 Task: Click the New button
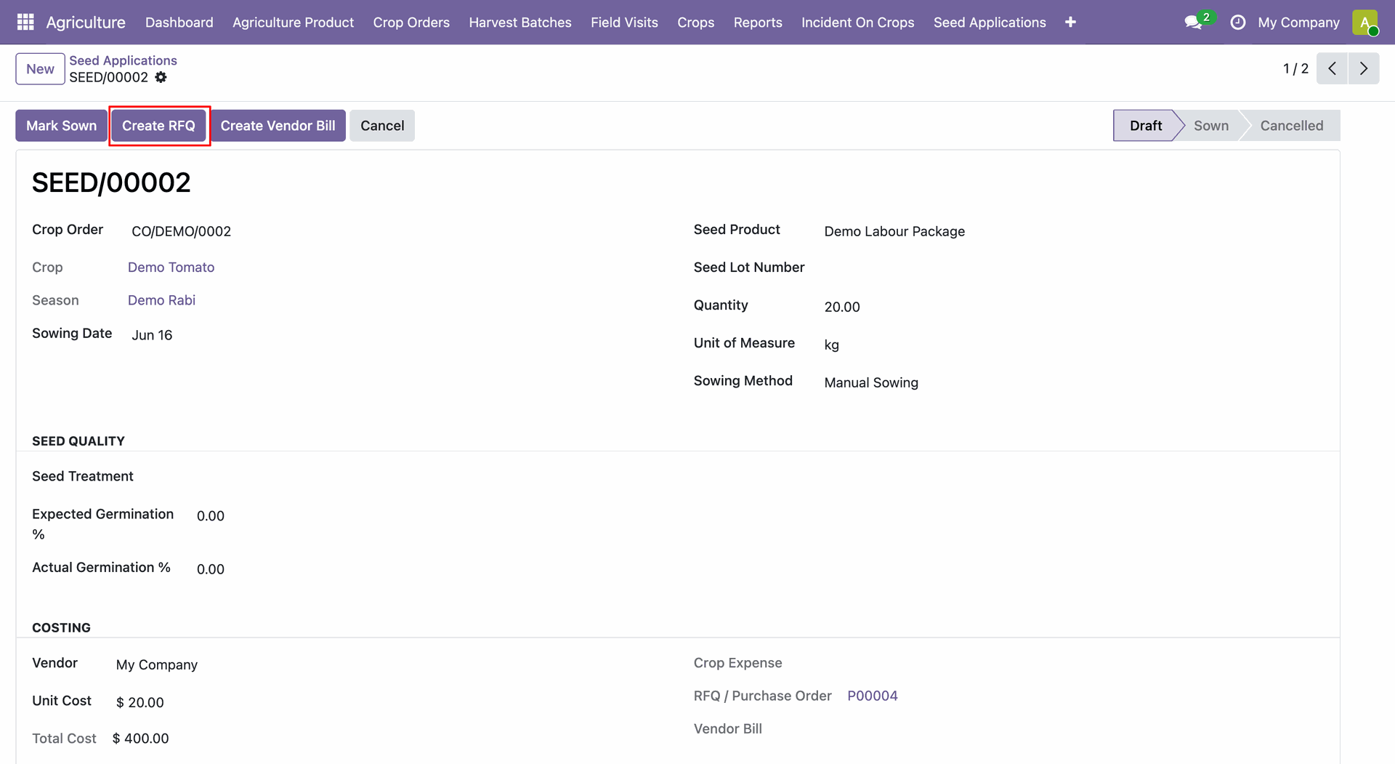click(x=41, y=69)
